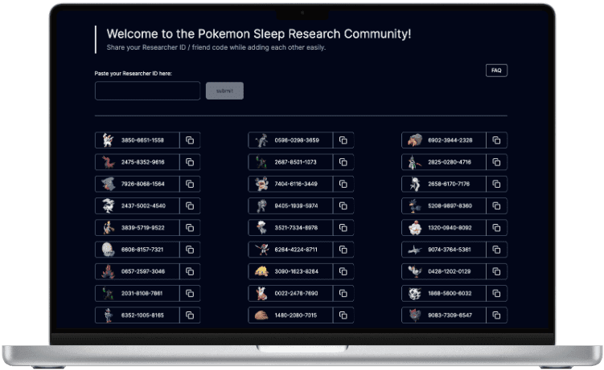Click the Pokemon icon beside 1868-5800-6032
Image resolution: width=604 pixels, height=370 pixels.
point(415,294)
